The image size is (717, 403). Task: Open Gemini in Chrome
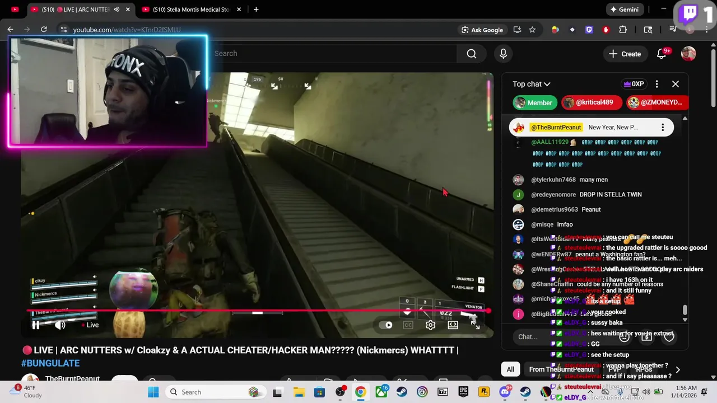(624, 10)
